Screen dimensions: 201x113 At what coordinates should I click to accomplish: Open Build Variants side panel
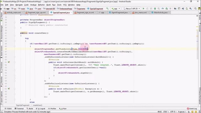click(2, 52)
